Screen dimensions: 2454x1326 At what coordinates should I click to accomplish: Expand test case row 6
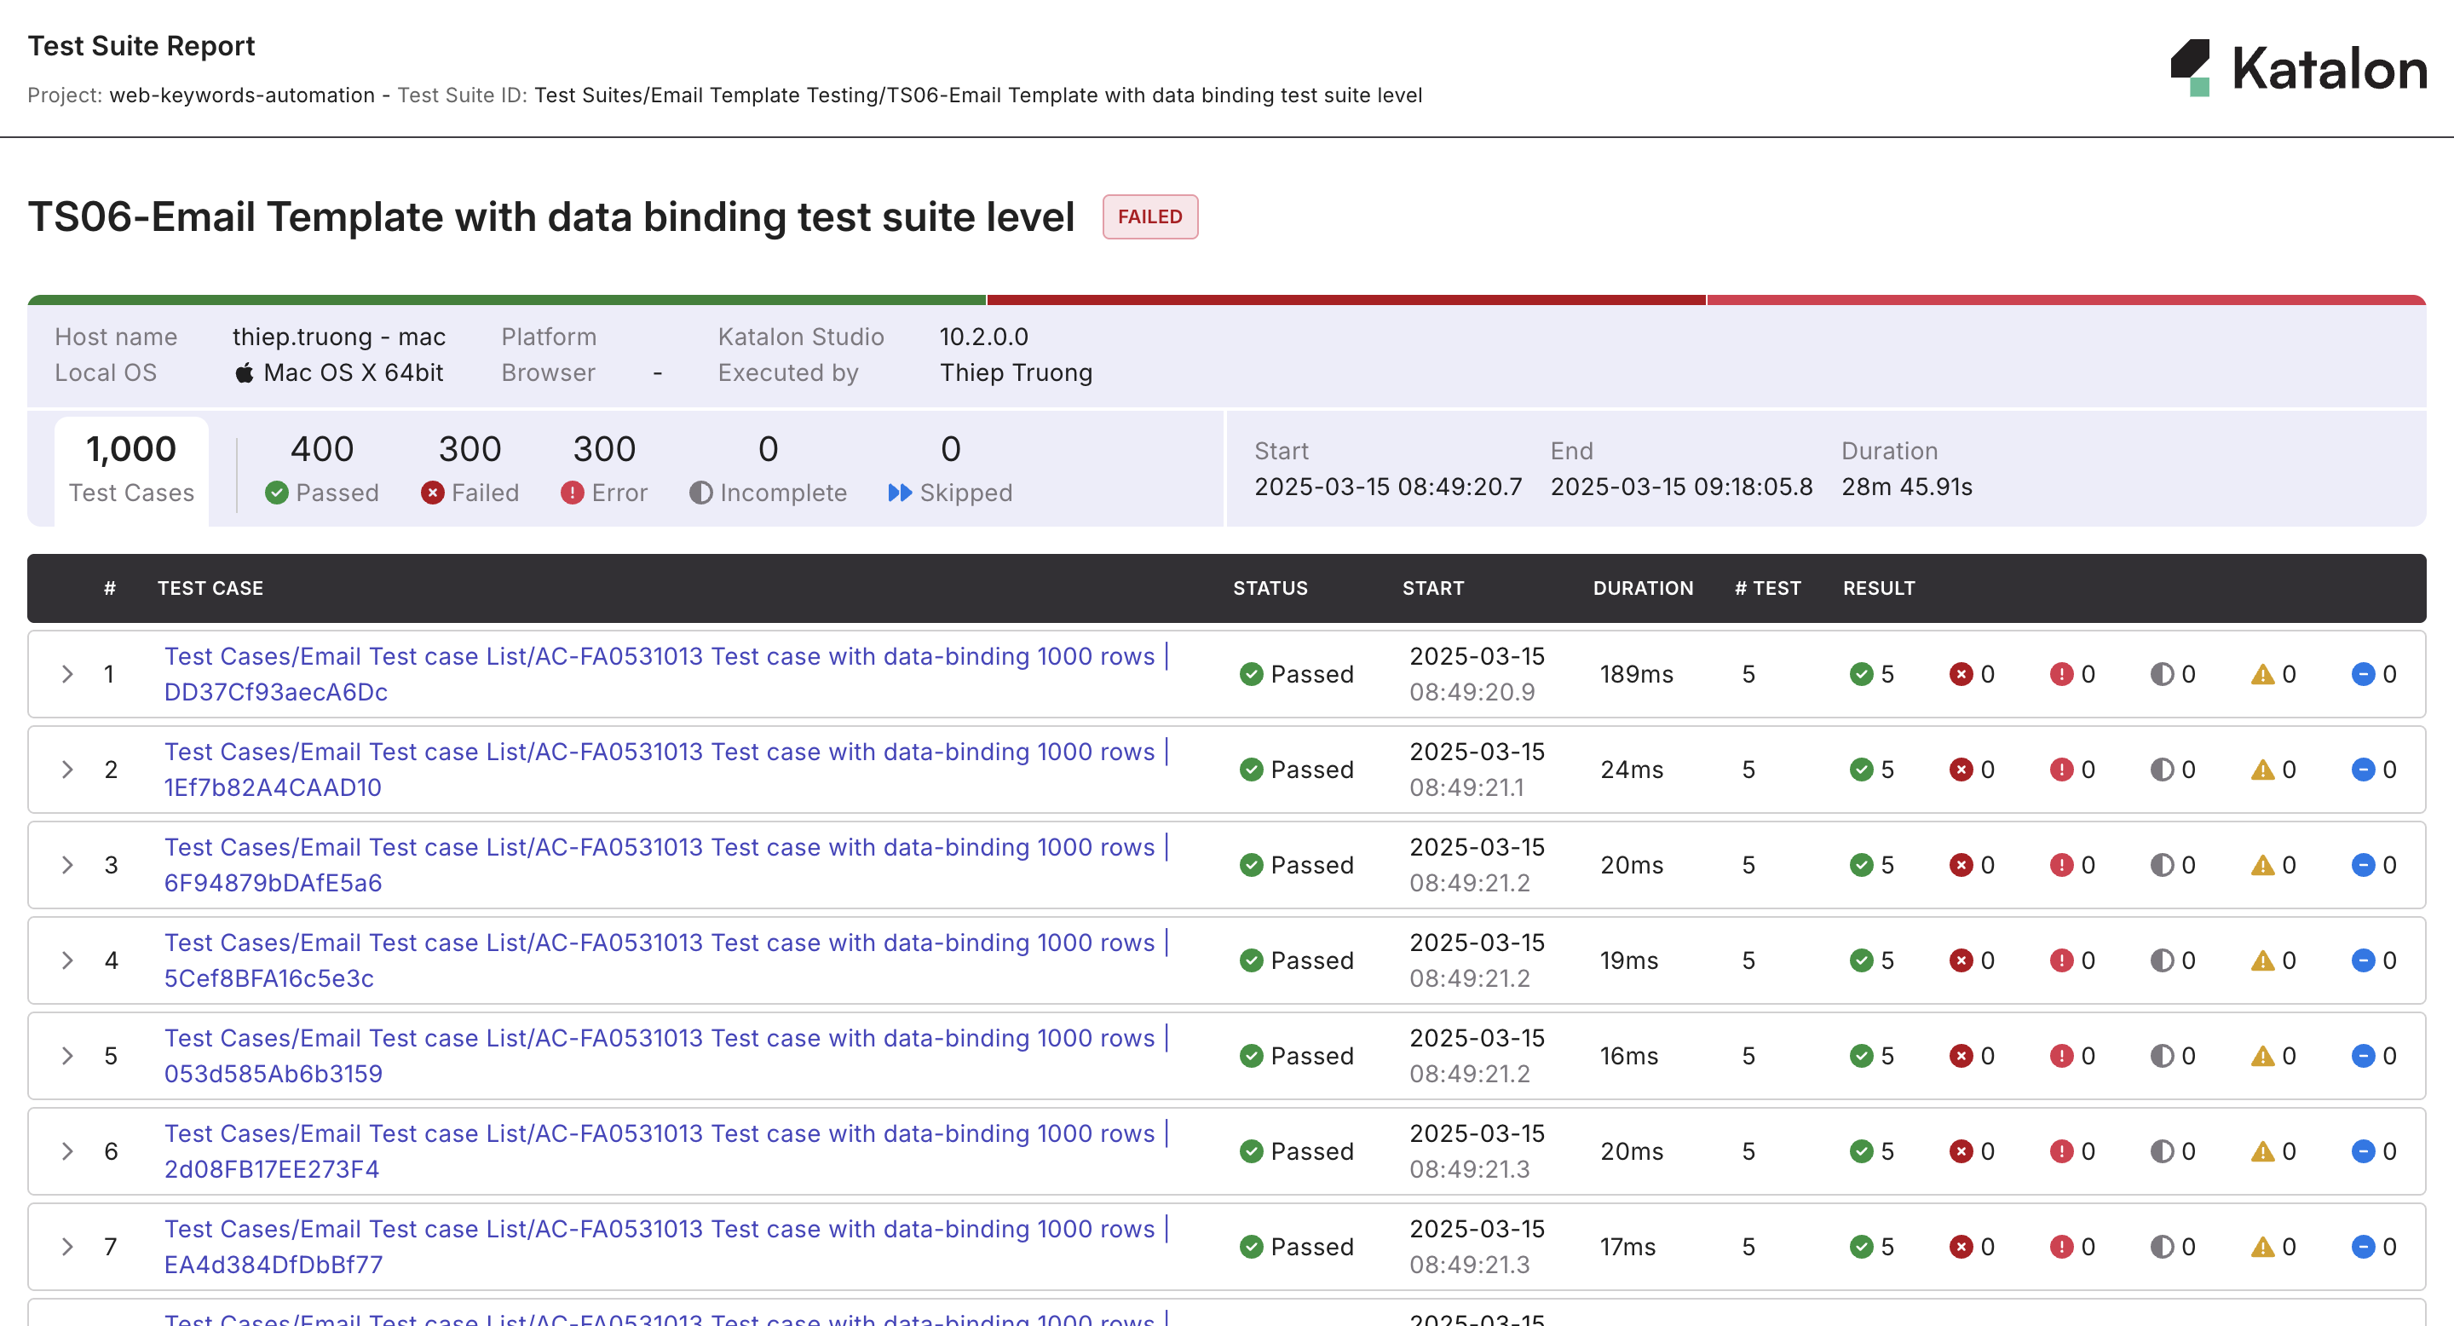(x=66, y=1150)
